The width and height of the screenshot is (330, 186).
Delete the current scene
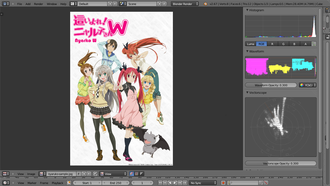[164, 4]
